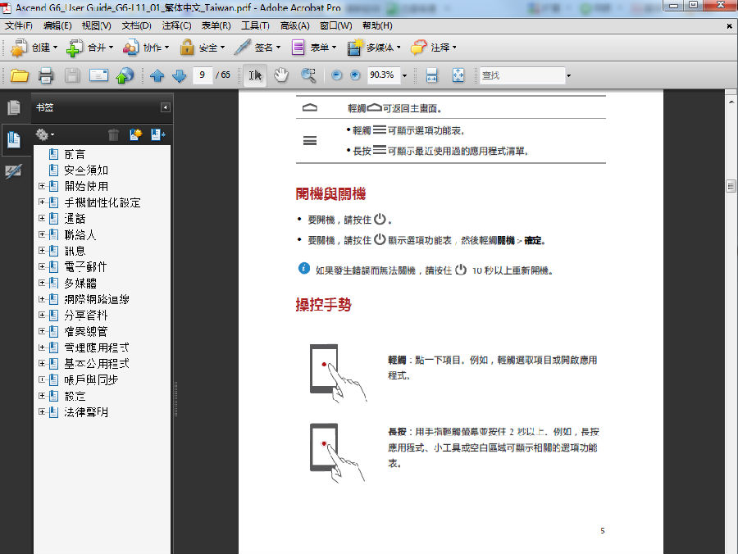Click the zoom out minus button
The image size is (738, 554).
point(336,75)
